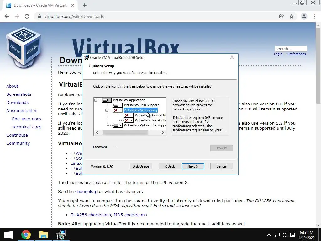
Task: Select the VirtualBox Python 2.x Support row
Action: pos(145,125)
